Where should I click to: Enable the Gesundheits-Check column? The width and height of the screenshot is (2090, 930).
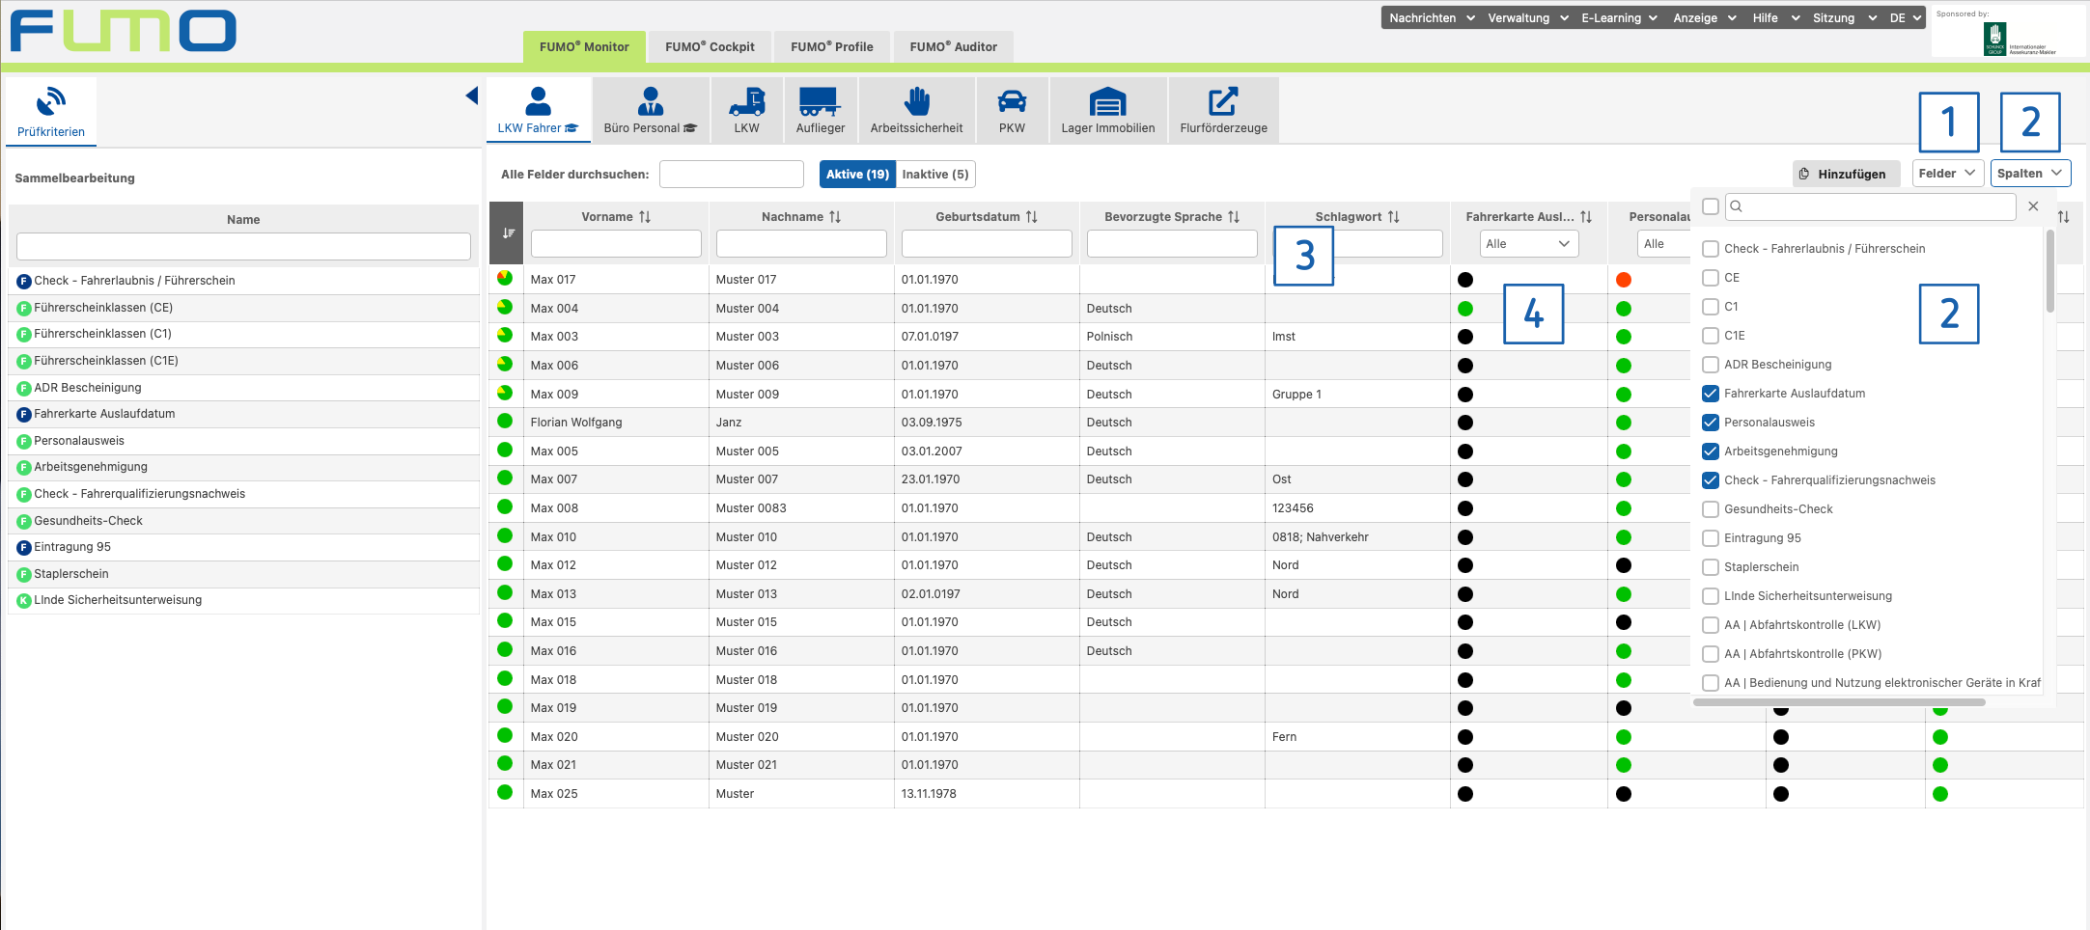tap(1711, 509)
